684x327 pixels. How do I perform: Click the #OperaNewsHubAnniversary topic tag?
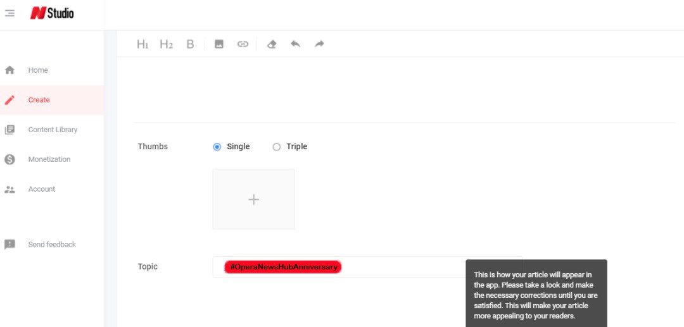click(x=283, y=267)
